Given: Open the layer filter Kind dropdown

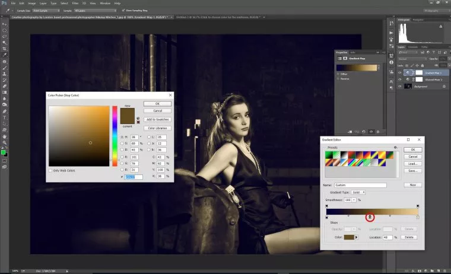Looking at the screenshot, I should coord(408,52).
